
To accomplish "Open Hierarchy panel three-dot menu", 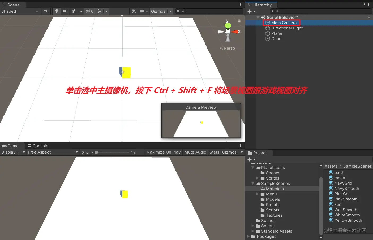I will pyautogui.click(x=369, y=5).
